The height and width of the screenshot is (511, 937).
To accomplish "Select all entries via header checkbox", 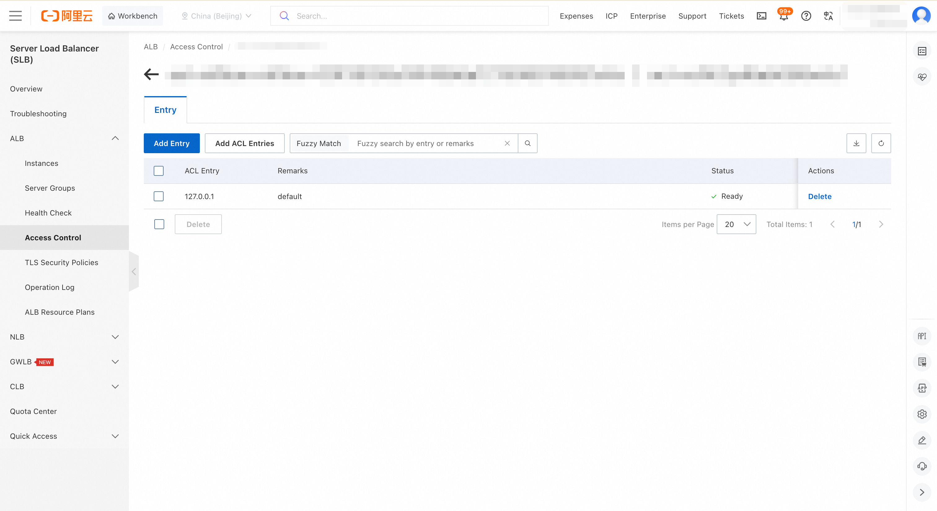I will coord(159,171).
